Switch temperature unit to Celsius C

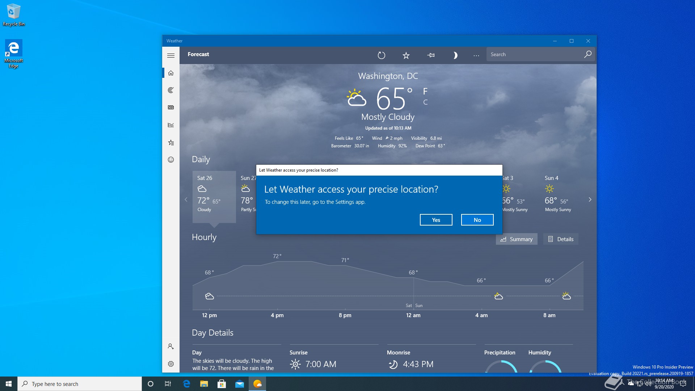(x=425, y=102)
